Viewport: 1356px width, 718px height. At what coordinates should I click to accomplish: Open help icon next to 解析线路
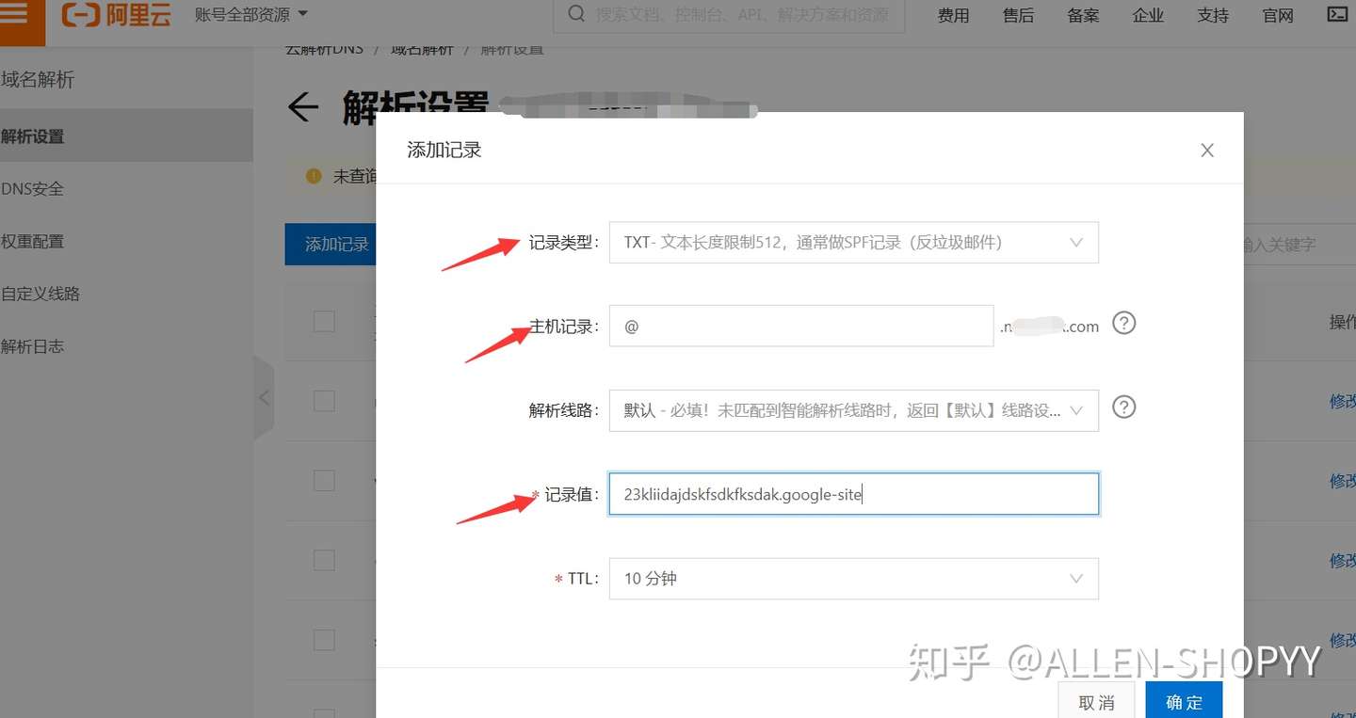[x=1124, y=407]
